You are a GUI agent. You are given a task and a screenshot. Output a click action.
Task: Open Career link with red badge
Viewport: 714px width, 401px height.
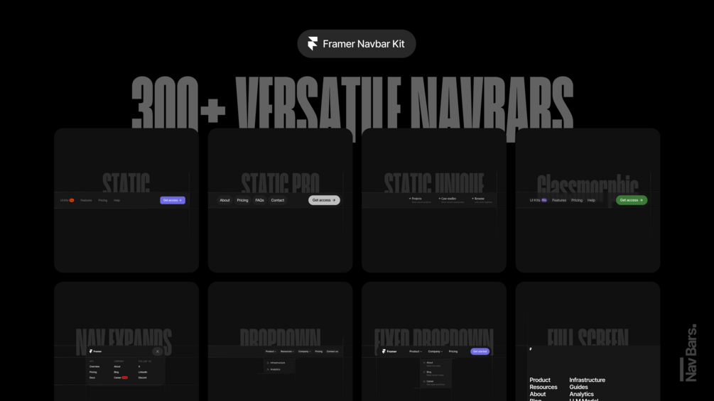[121, 378]
